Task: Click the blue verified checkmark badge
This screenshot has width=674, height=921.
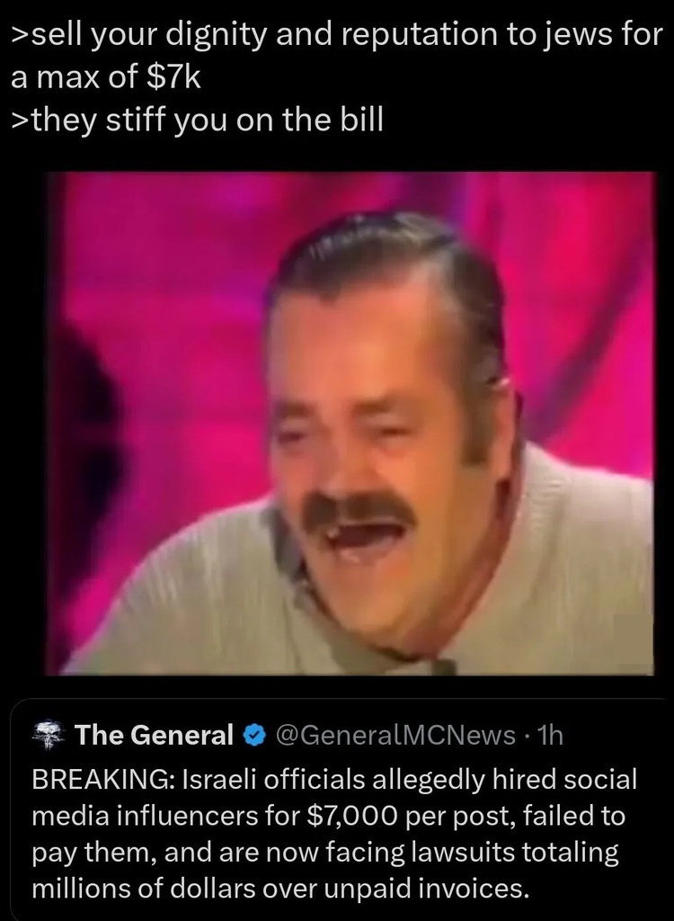Action: (x=255, y=736)
